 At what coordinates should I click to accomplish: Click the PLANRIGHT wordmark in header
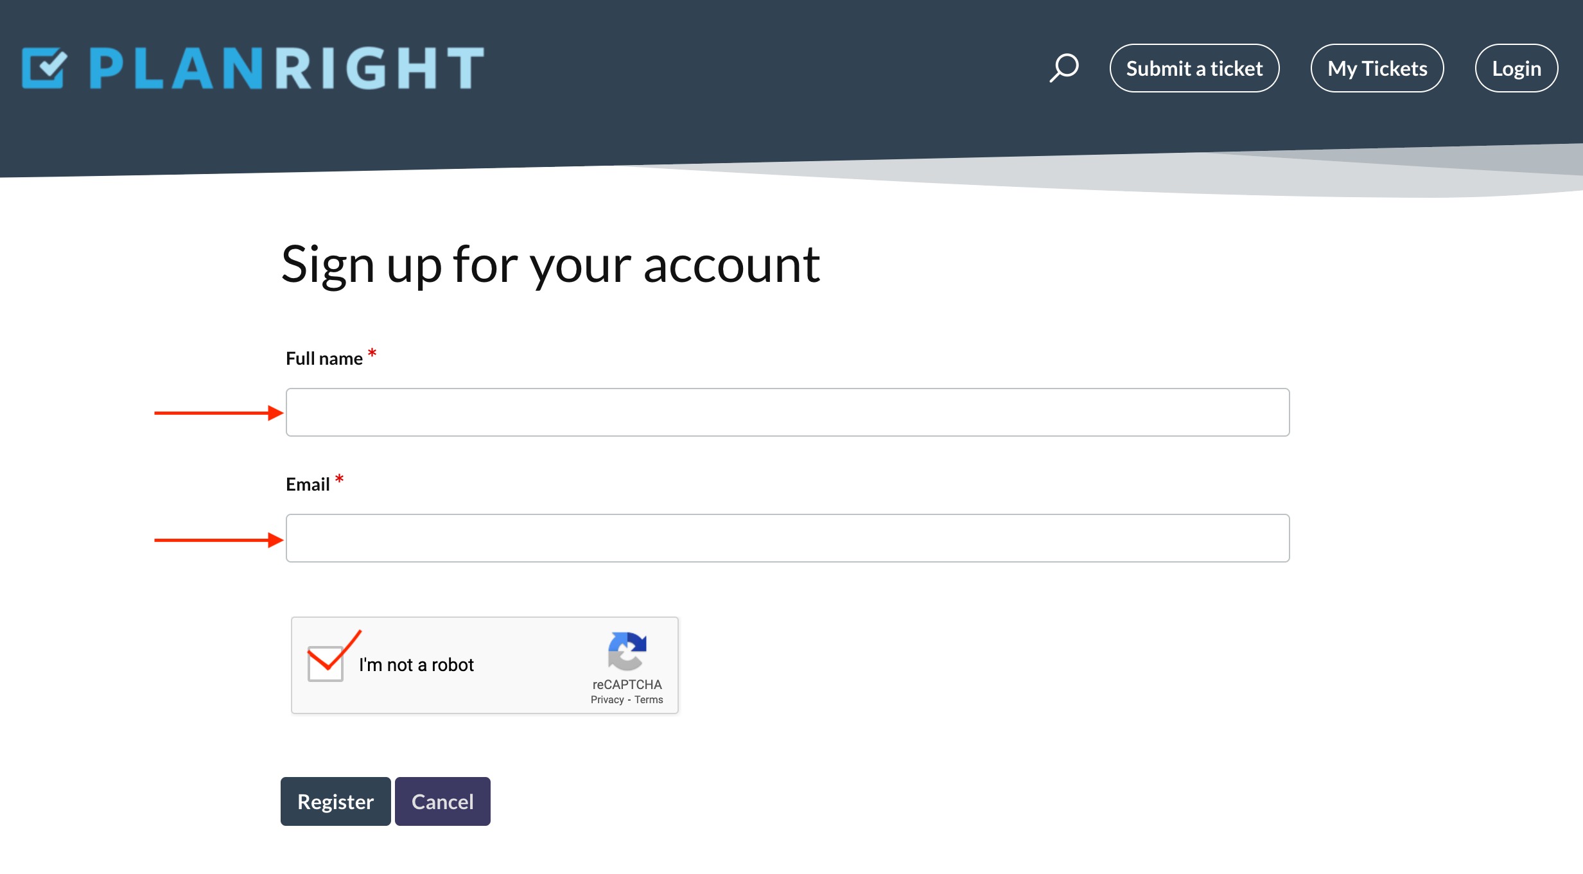click(286, 68)
